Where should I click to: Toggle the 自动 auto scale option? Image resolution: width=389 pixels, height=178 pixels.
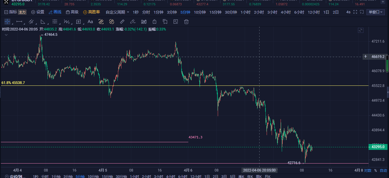pyautogui.click(x=383, y=170)
